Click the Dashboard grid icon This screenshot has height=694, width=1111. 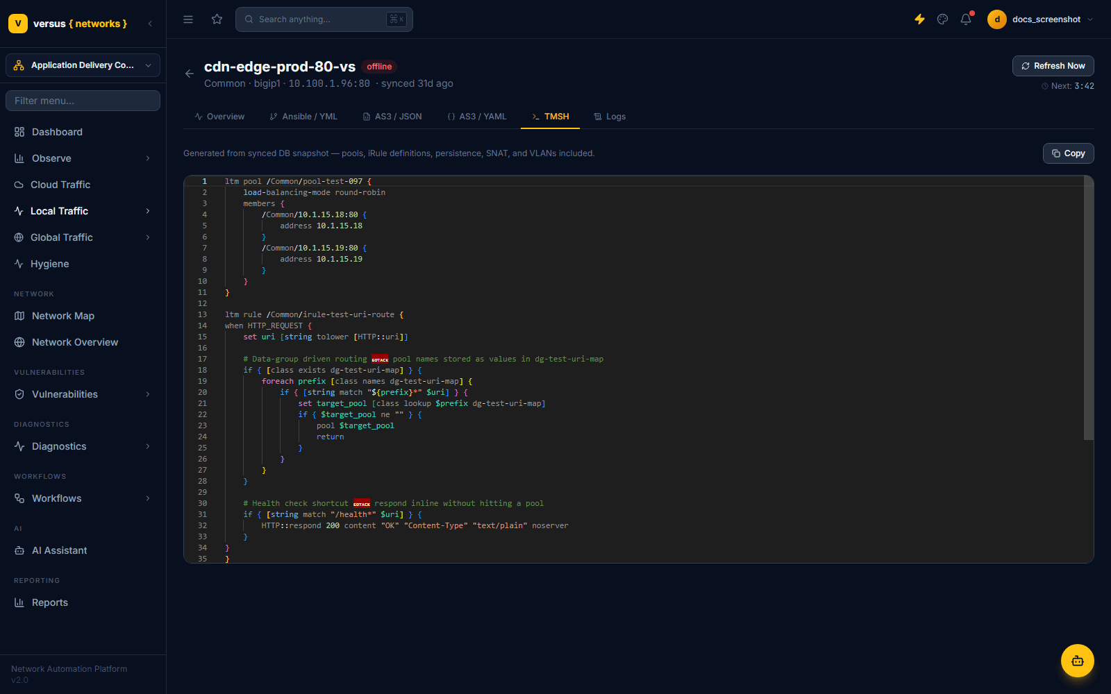coord(19,132)
